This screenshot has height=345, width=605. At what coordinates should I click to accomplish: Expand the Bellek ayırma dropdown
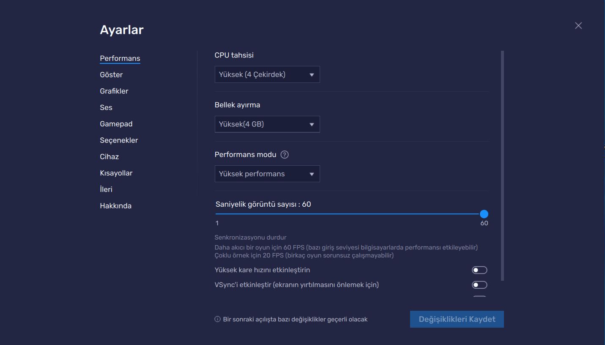point(267,124)
